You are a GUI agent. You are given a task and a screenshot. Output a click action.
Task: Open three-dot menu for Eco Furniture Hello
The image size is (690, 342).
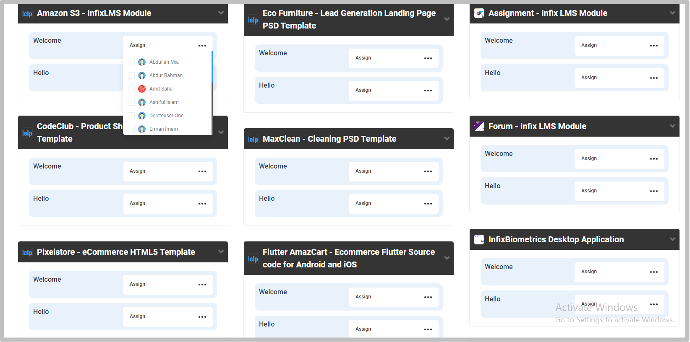click(428, 91)
